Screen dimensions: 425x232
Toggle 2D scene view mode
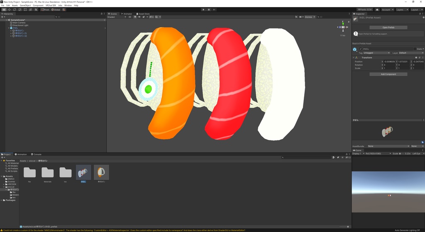(x=130, y=17)
